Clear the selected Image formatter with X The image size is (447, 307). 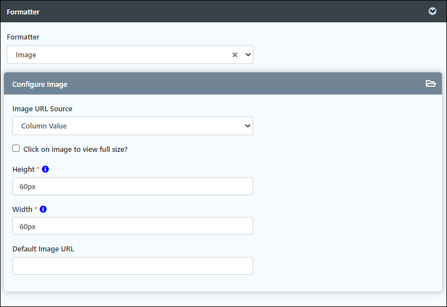pyautogui.click(x=235, y=55)
